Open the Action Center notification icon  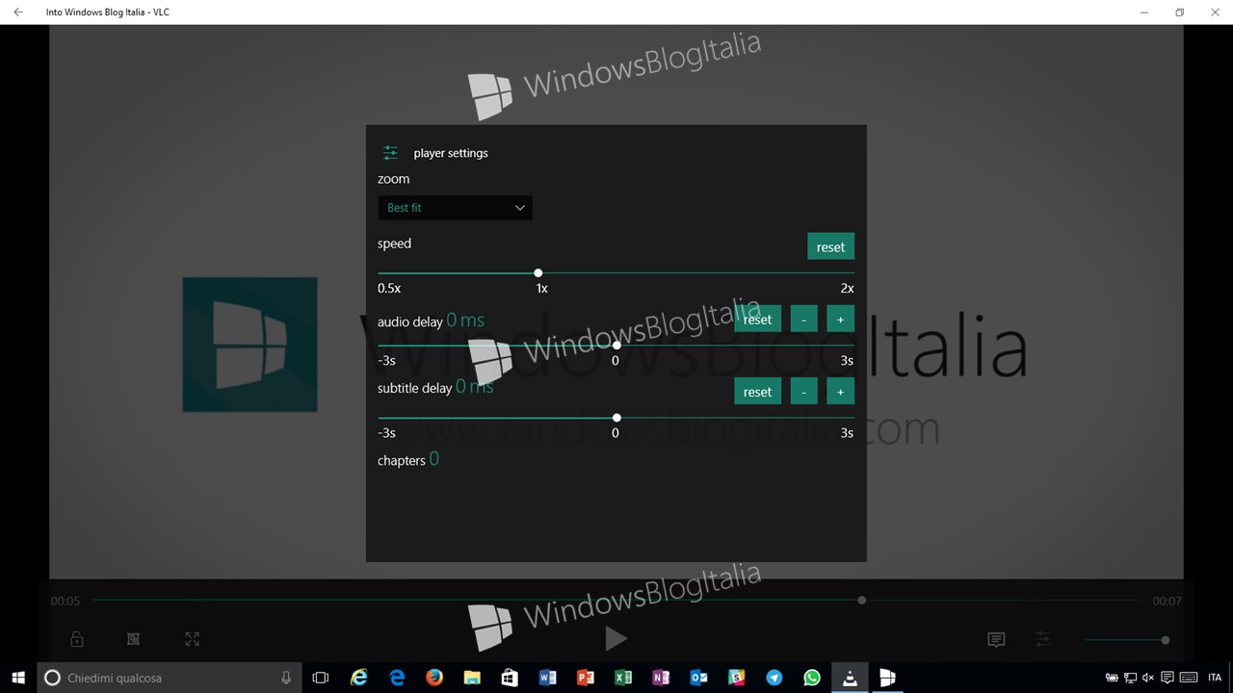pos(1167,678)
